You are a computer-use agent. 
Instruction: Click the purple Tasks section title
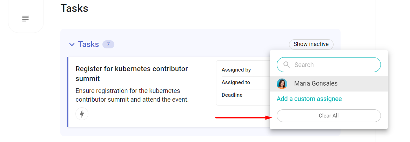pyautogui.click(x=88, y=44)
